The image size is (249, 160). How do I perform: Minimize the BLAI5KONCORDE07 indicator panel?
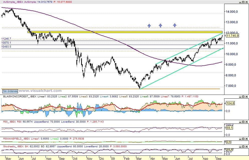tap(240, 97)
